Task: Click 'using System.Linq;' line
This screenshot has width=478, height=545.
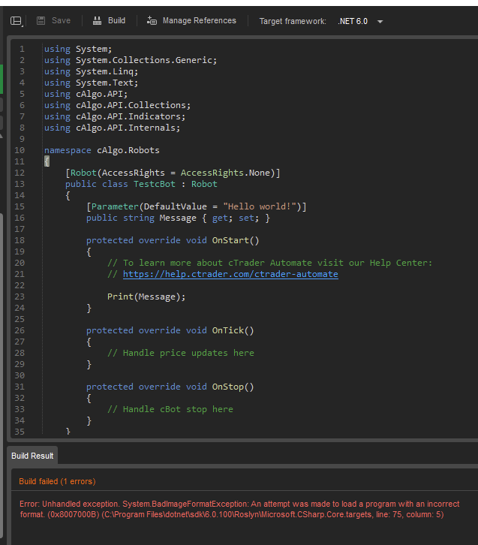Action: (91, 71)
